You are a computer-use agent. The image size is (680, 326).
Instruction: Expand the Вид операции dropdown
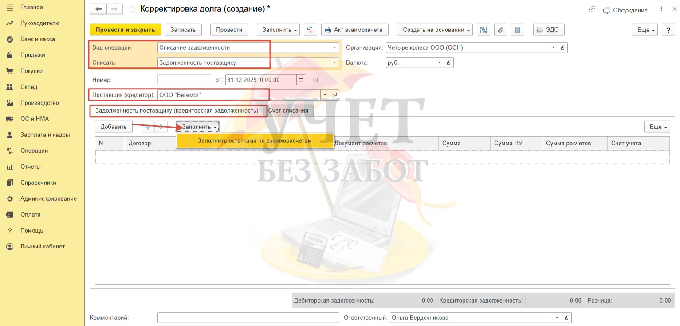(x=334, y=47)
